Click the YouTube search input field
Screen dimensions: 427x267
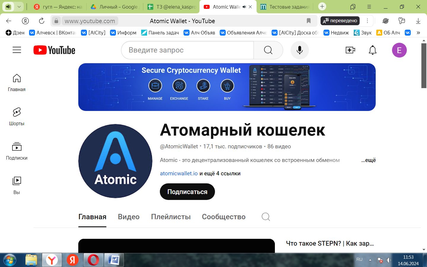pos(187,50)
